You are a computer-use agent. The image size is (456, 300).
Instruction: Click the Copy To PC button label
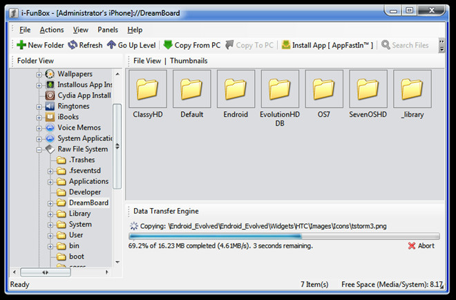(x=255, y=46)
